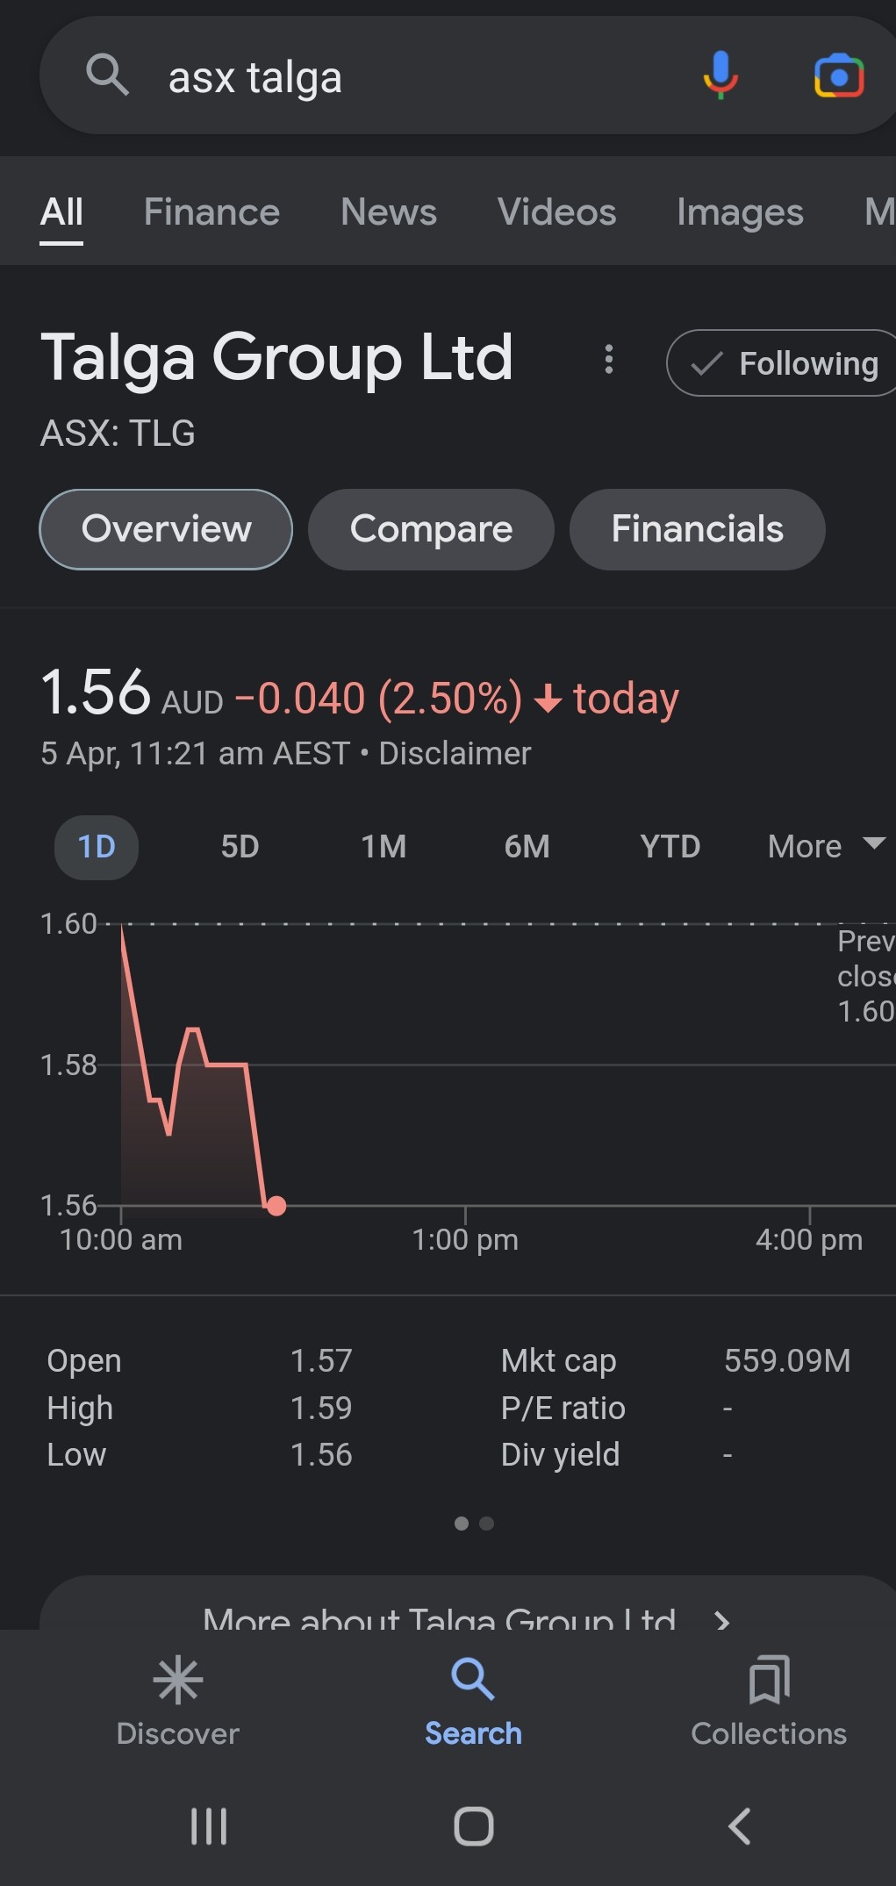Screen dimensions: 896x1886
Task: Select the 1D chart range
Action: [x=97, y=847]
